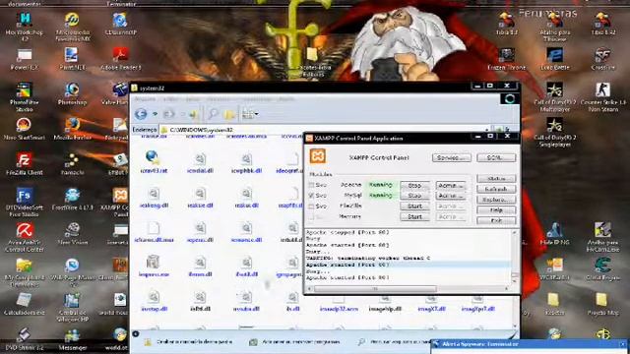Open FileZilla Client desktop icon
The image size is (630, 354).
(24, 163)
